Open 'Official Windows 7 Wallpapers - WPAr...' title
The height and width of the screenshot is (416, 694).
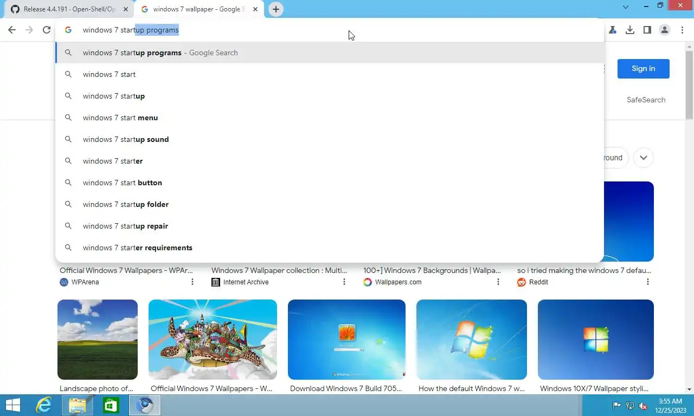pyautogui.click(x=126, y=270)
